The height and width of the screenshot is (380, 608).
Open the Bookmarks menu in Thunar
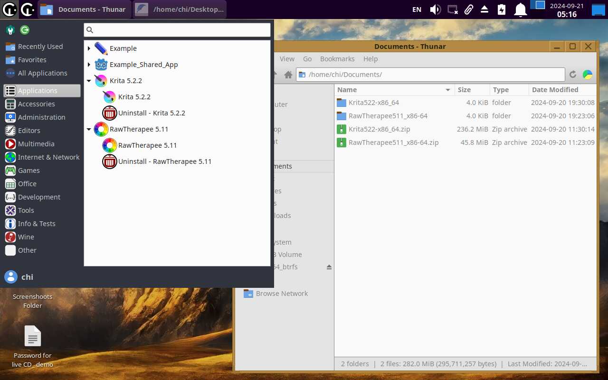337,59
